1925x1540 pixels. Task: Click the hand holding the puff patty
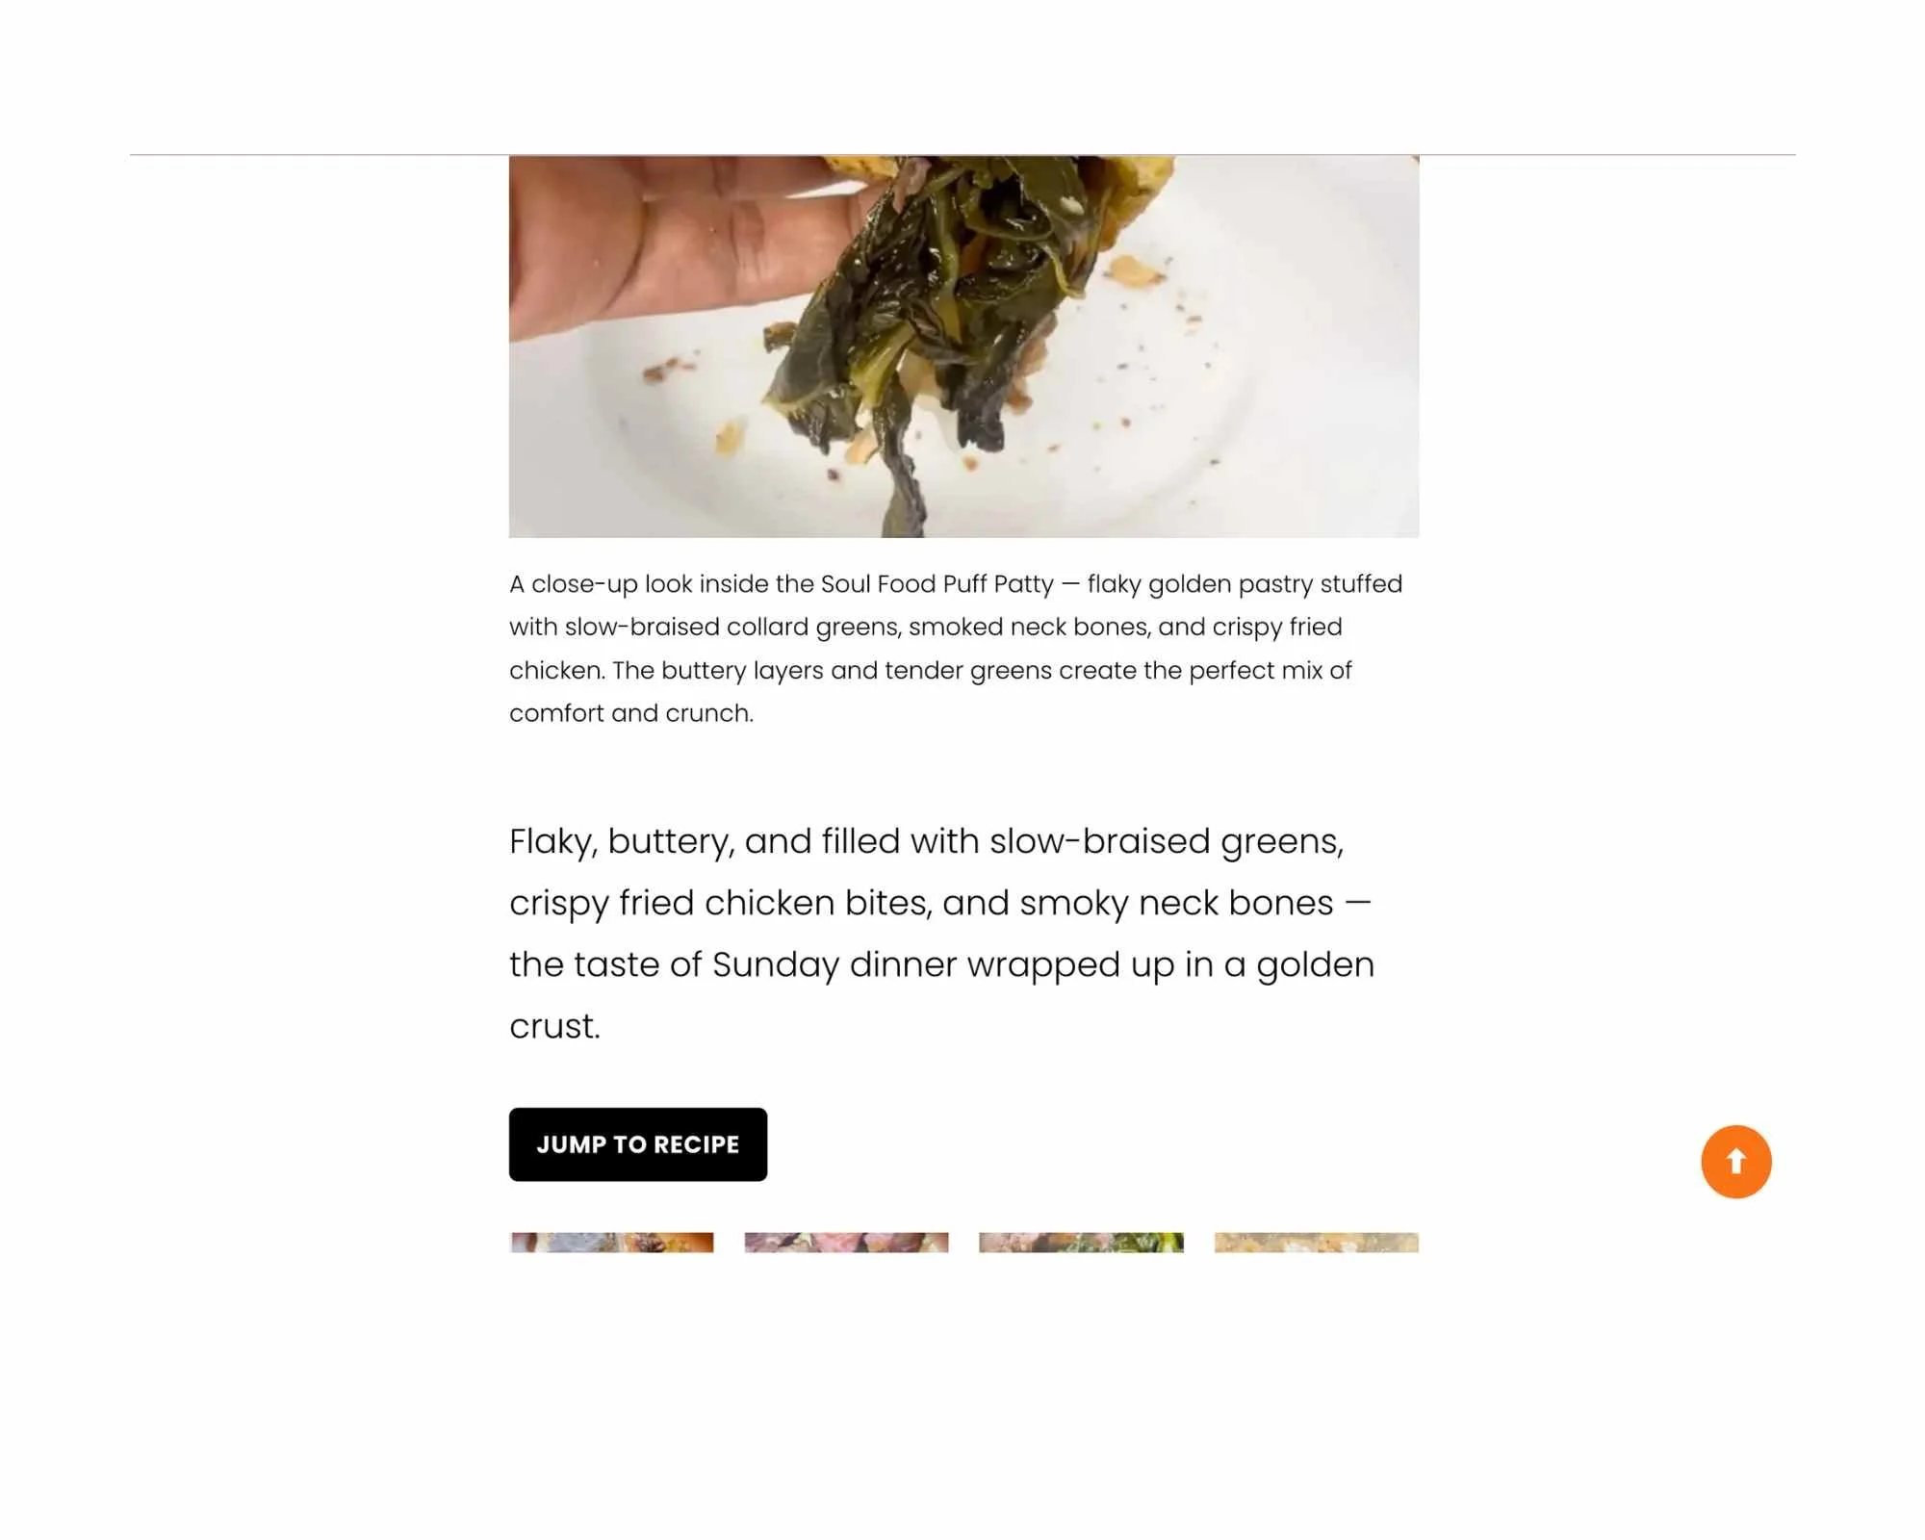[x=674, y=241]
